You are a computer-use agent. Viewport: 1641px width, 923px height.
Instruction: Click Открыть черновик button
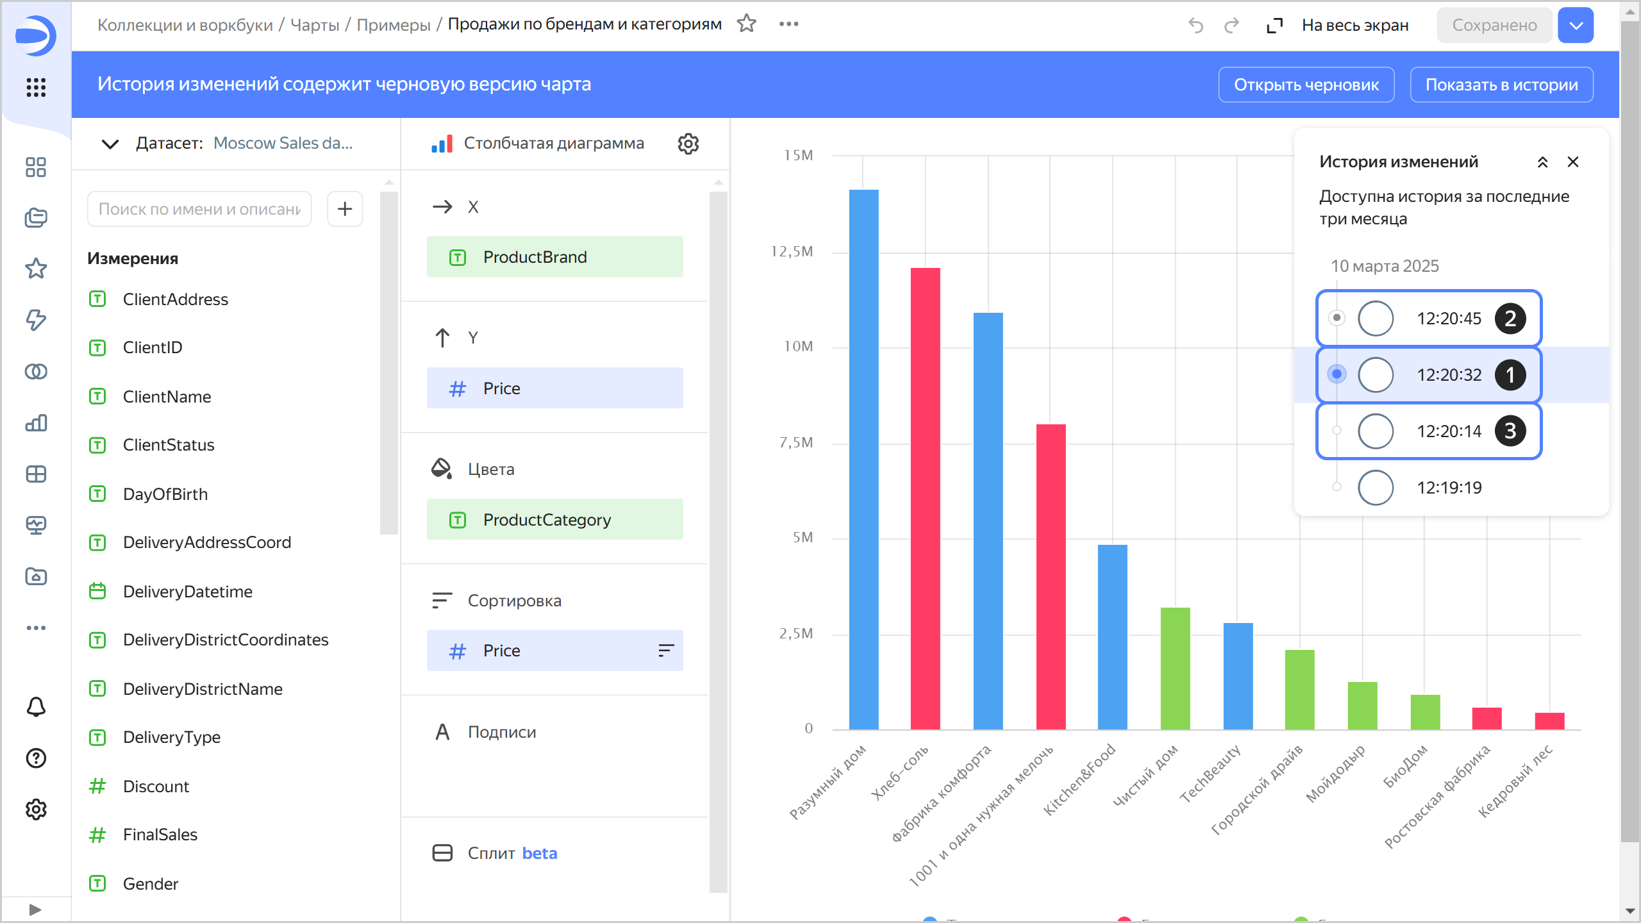tap(1306, 85)
